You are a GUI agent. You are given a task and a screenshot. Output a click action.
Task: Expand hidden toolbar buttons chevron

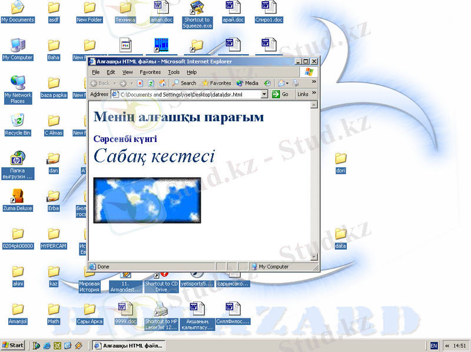(x=314, y=82)
